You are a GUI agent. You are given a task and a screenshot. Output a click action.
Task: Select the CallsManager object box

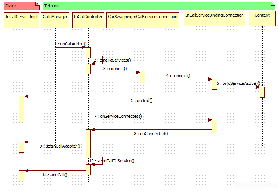tap(55, 20)
